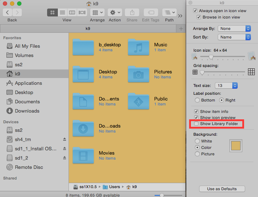This screenshot has width=258, height=197.
Task: Adjust the Icon size slider
Action: 211,57
